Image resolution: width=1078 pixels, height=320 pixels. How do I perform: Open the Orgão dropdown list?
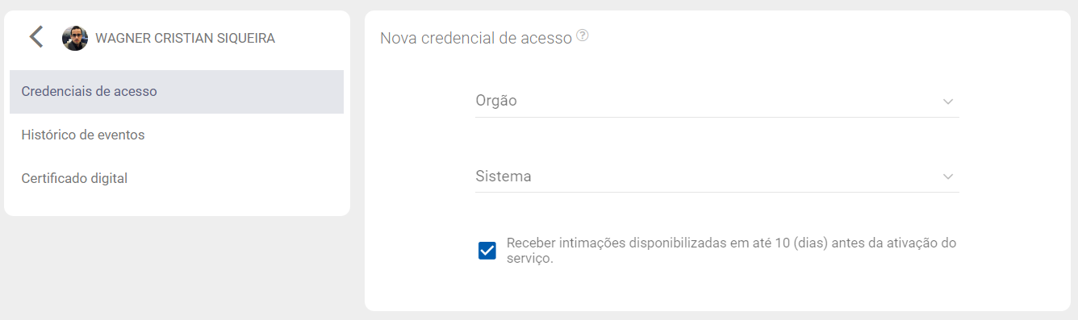pos(717,101)
